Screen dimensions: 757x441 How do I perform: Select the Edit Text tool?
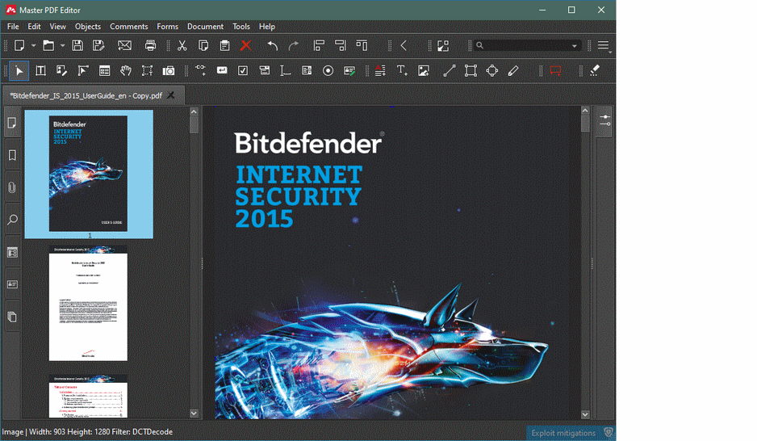pyautogui.click(x=40, y=71)
